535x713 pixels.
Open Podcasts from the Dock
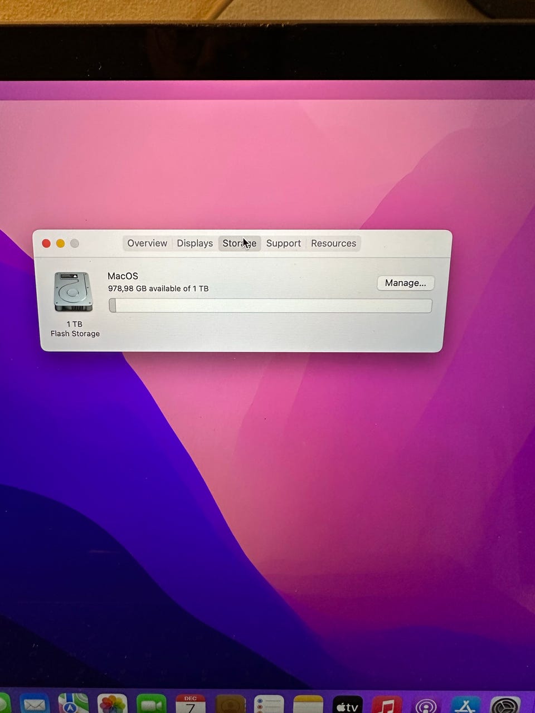[x=426, y=705]
